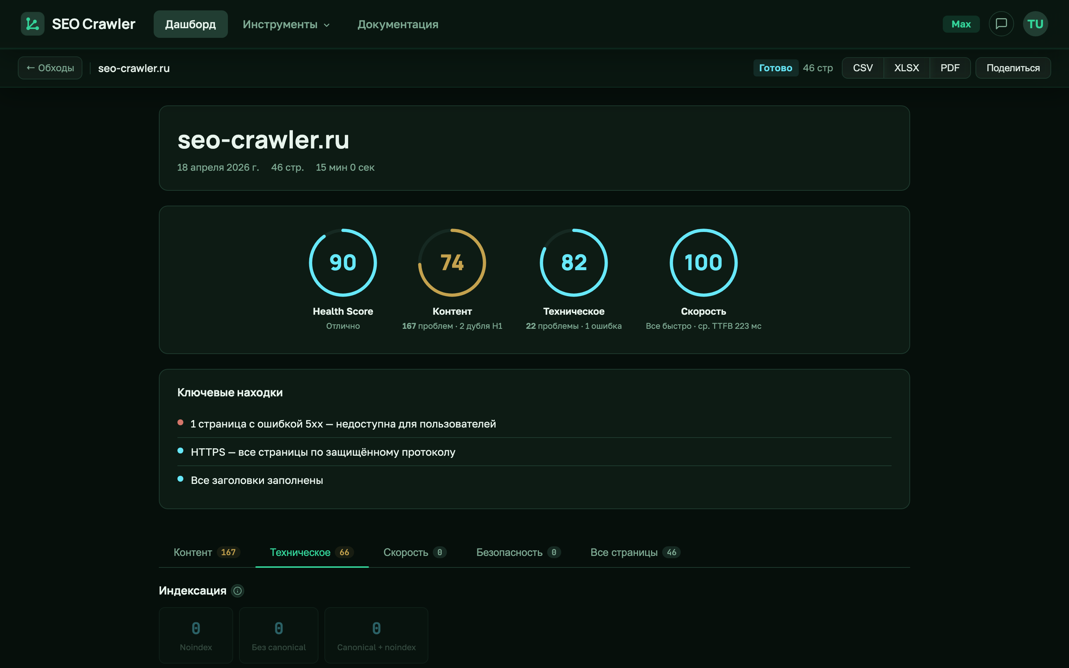The width and height of the screenshot is (1069, 668).
Task: Click the 167 проблем · 2 дубля H1 text
Action: [x=452, y=326]
